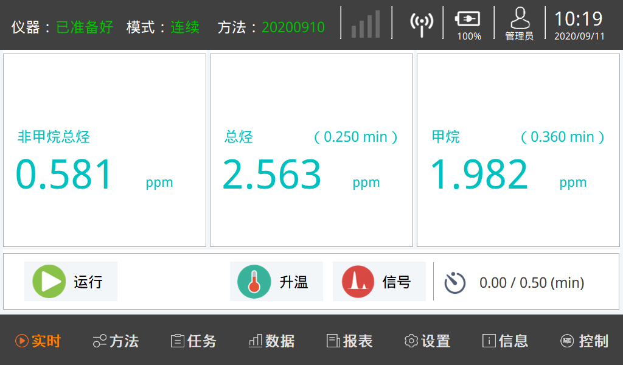Select the 非甲烷总烃 0.581 ppm panel
The width and height of the screenshot is (623, 365).
tap(105, 150)
